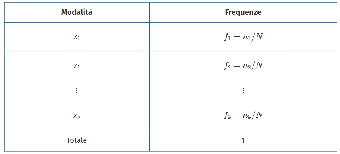Click the fk symbol in last formula
The height and width of the screenshot is (154, 340).
[227, 116]
